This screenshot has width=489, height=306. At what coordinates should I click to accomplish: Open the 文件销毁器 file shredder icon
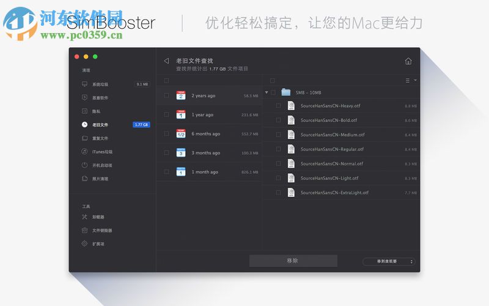coord(84,230)
